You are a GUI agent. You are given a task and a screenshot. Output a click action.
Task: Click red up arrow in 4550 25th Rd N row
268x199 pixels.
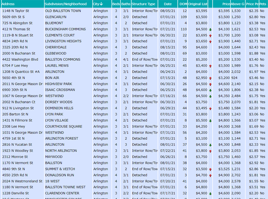click(x=210, y=175)
